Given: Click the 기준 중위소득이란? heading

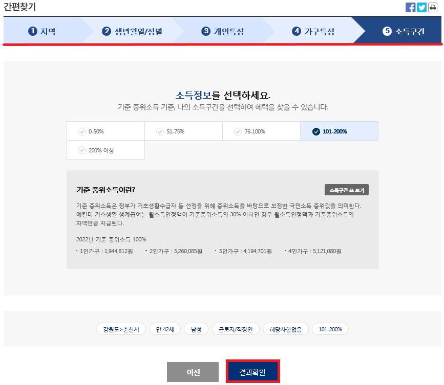Looking at the screenshot, I should coord(105,190).
